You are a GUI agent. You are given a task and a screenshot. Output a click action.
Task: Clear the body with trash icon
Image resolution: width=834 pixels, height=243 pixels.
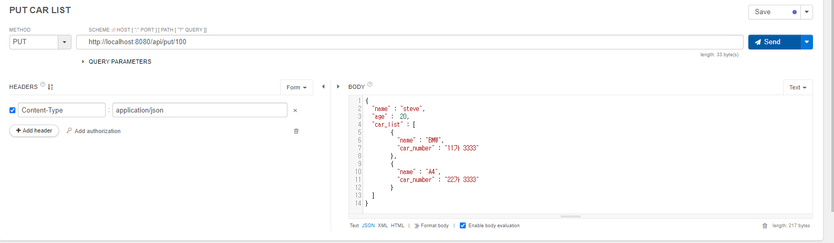point(765,226)
